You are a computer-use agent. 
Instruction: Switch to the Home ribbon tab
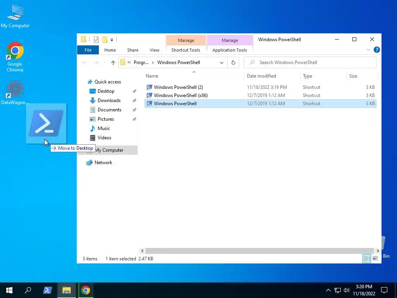(x=110, y=50)
